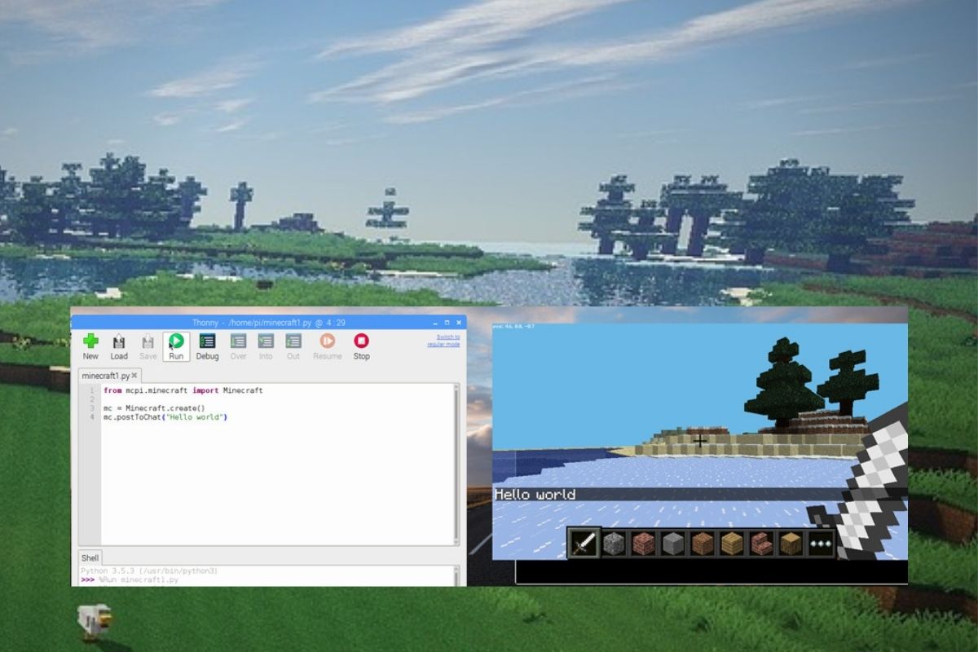Viewport: 978px width, 652px height.
Task: Select the brick stairs hotbar slot
Action: 760,543
